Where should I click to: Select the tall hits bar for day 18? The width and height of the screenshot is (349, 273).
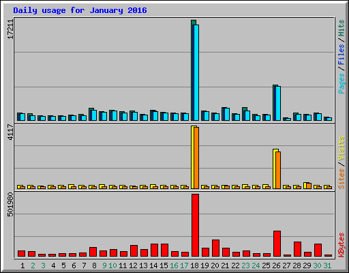point(194,70)
